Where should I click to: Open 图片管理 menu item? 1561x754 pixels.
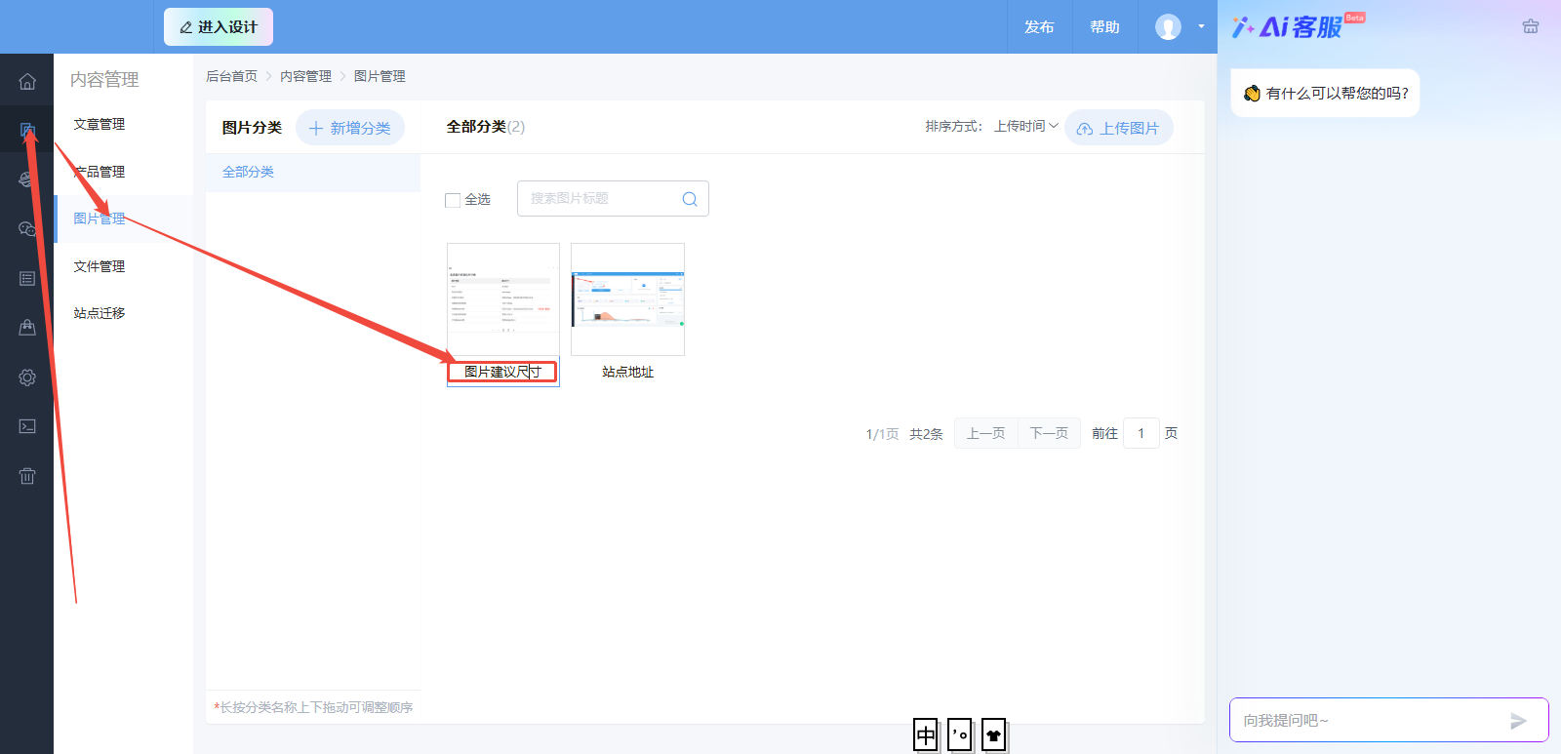click(x=100, y=218)
